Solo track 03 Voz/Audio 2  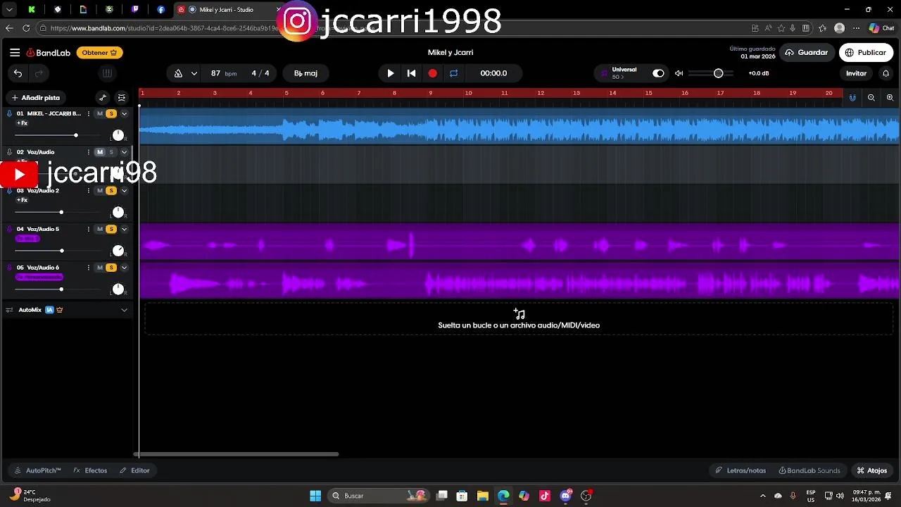click(x=111, y=191)
